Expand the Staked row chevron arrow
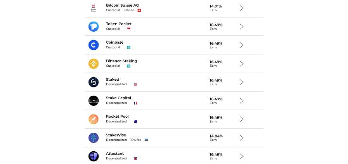This screenshot has width=348, height=164. [242, 82]
